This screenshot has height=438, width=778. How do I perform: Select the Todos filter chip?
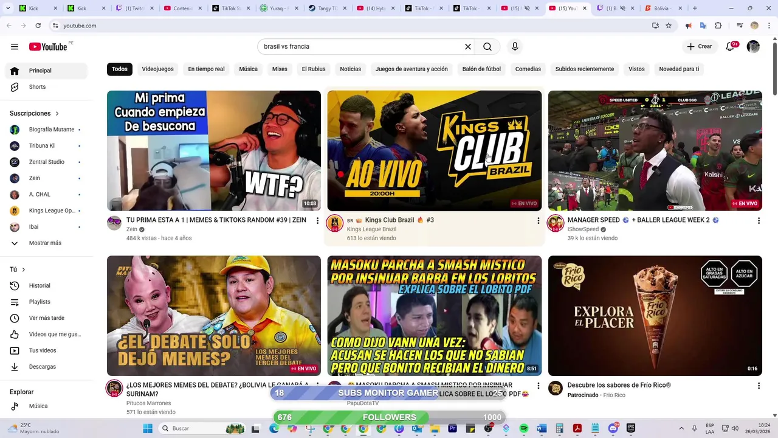(120, 69)
